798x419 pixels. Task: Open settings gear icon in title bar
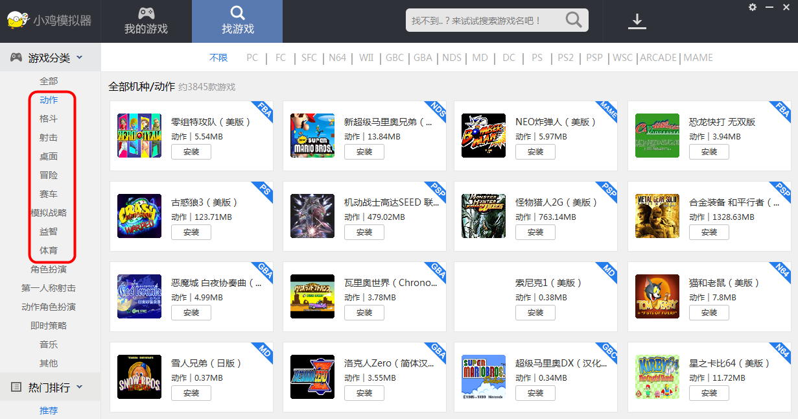[x=753, y=7]
